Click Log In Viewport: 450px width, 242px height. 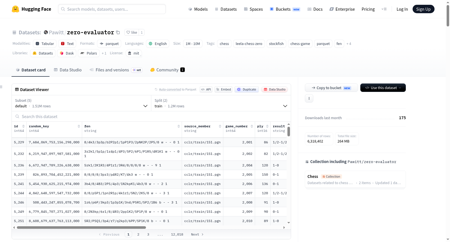402,9
